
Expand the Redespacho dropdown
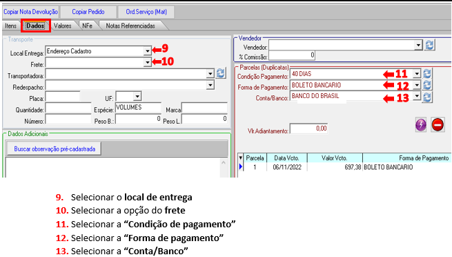(x=210, y=85)
